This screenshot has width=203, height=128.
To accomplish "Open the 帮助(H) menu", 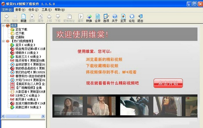I will [x=60, y=10].
